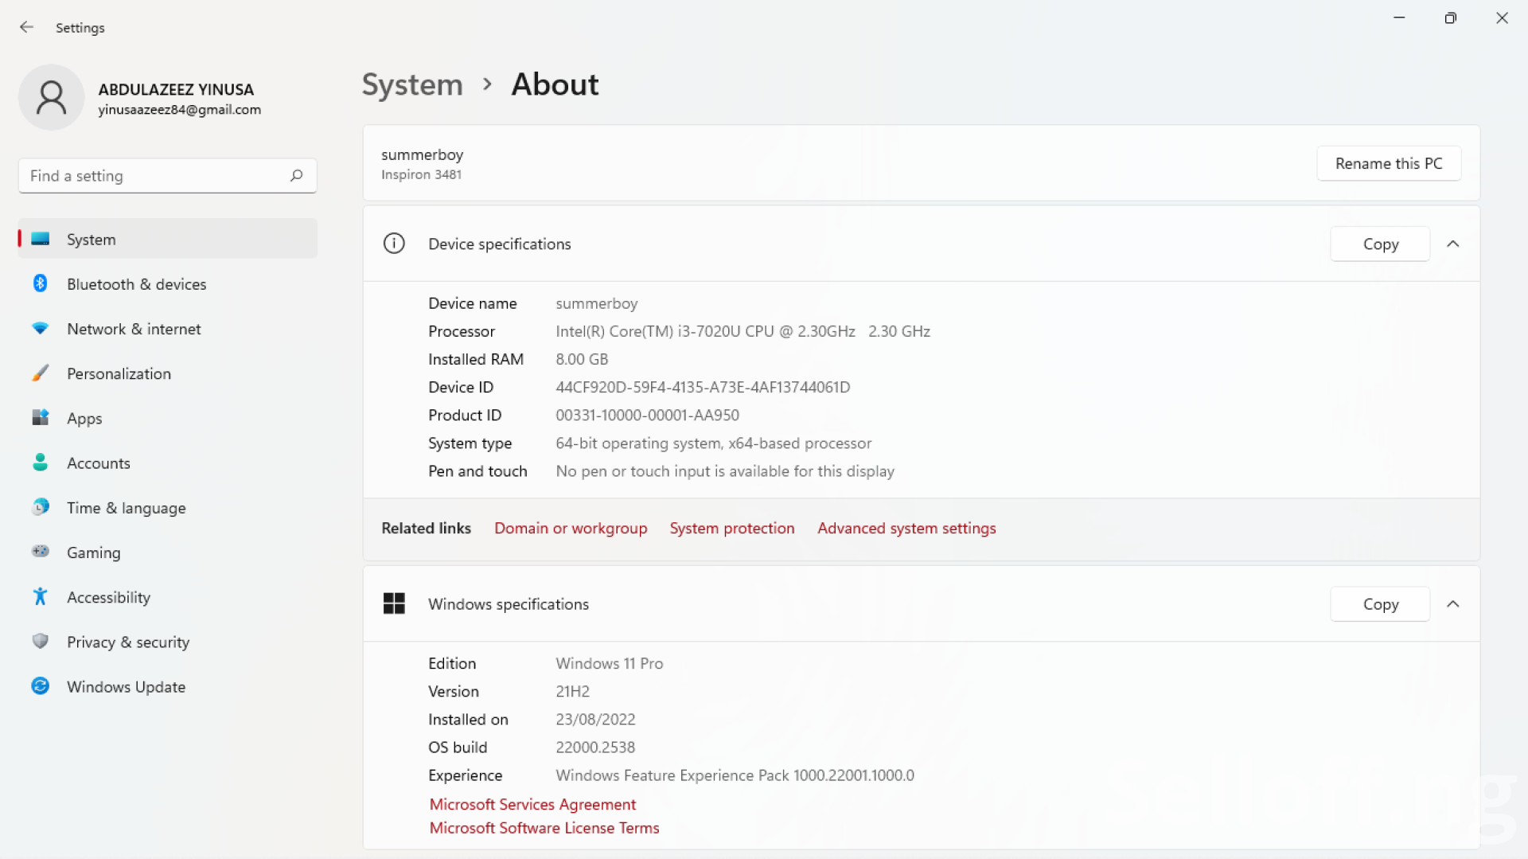This screenshot has height=859, width=1528.
Task: Select the Device ID value text
Action: point(703,387)
